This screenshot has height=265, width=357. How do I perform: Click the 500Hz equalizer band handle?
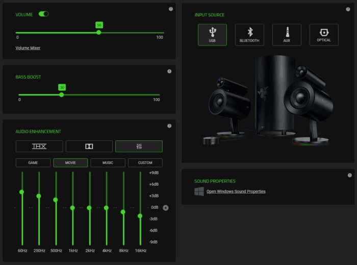55,200
